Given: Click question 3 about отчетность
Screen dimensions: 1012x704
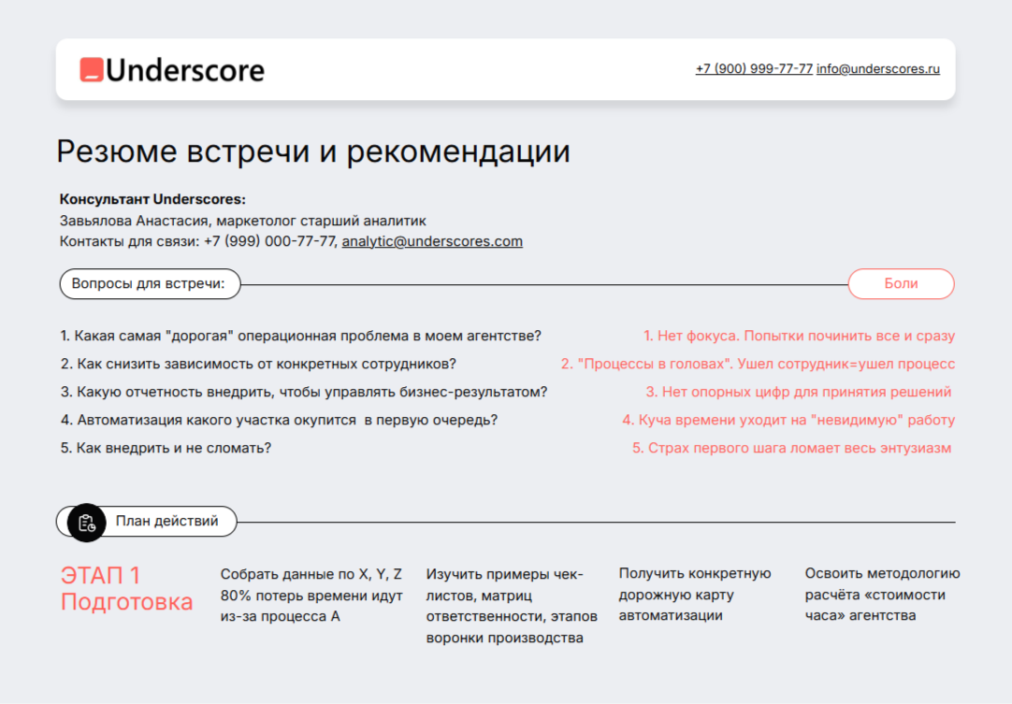Looking at the screenshot, I should [x=304, y=392].
